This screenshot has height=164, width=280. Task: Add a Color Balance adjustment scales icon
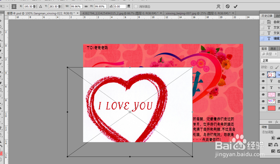276,145
